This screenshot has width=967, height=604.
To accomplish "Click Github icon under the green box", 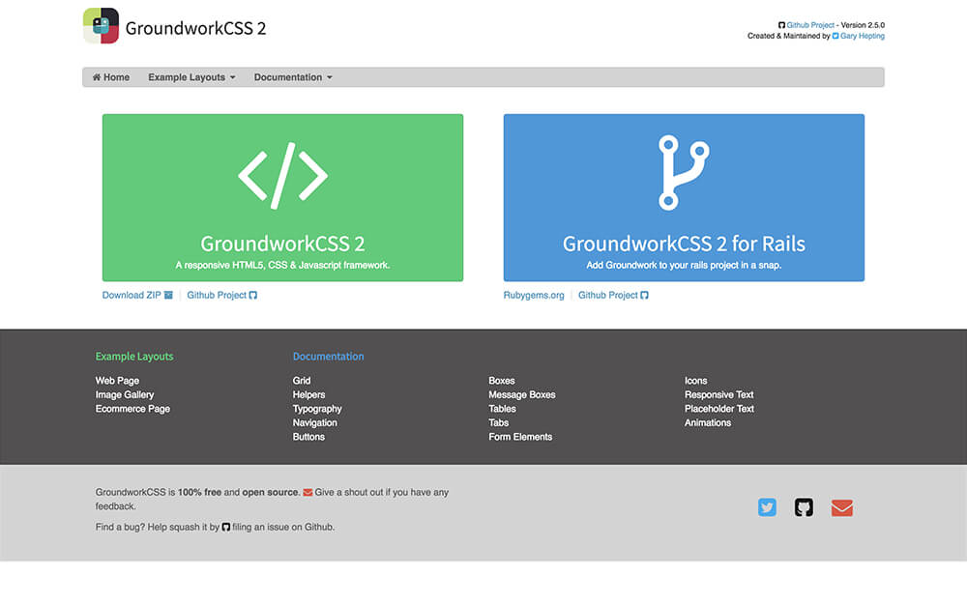I will [x=252, y=295].
